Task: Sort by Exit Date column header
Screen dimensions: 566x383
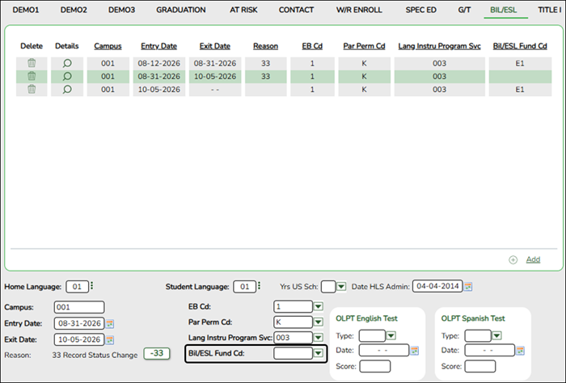Action: (x=215, y=46)
